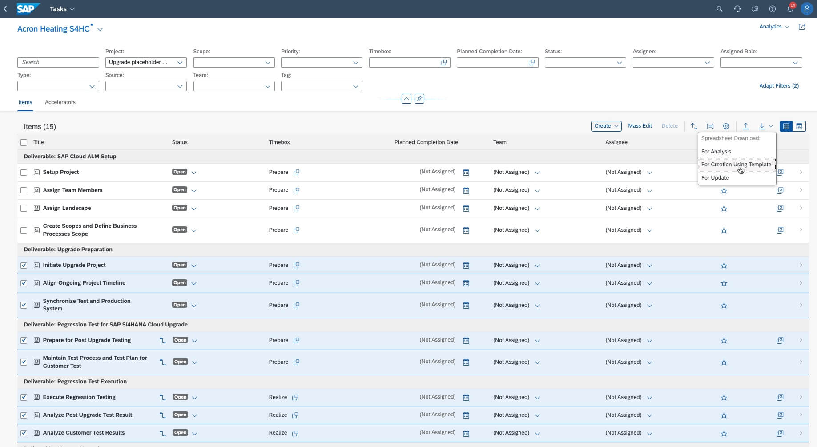Toggle the select all items checkbox
The image size is (817, 447).
(24, 143)
